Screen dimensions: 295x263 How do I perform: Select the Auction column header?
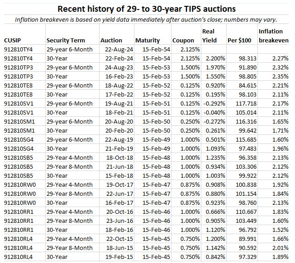pyautogui.click(x=111, y=40)
